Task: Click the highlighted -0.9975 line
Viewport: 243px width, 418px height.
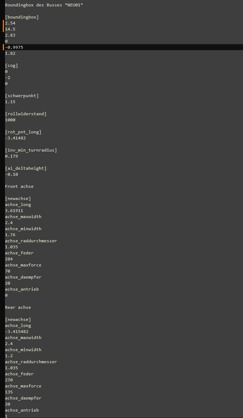Action: pyautogui.click(x=14, y=47)
